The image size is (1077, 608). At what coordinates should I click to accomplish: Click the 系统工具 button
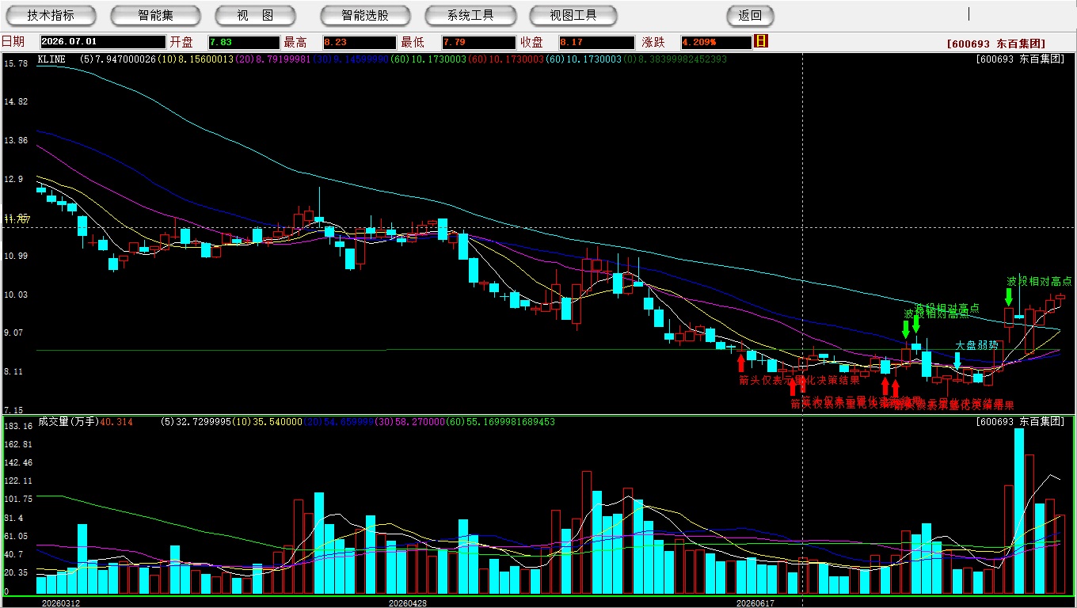[470, 15]
